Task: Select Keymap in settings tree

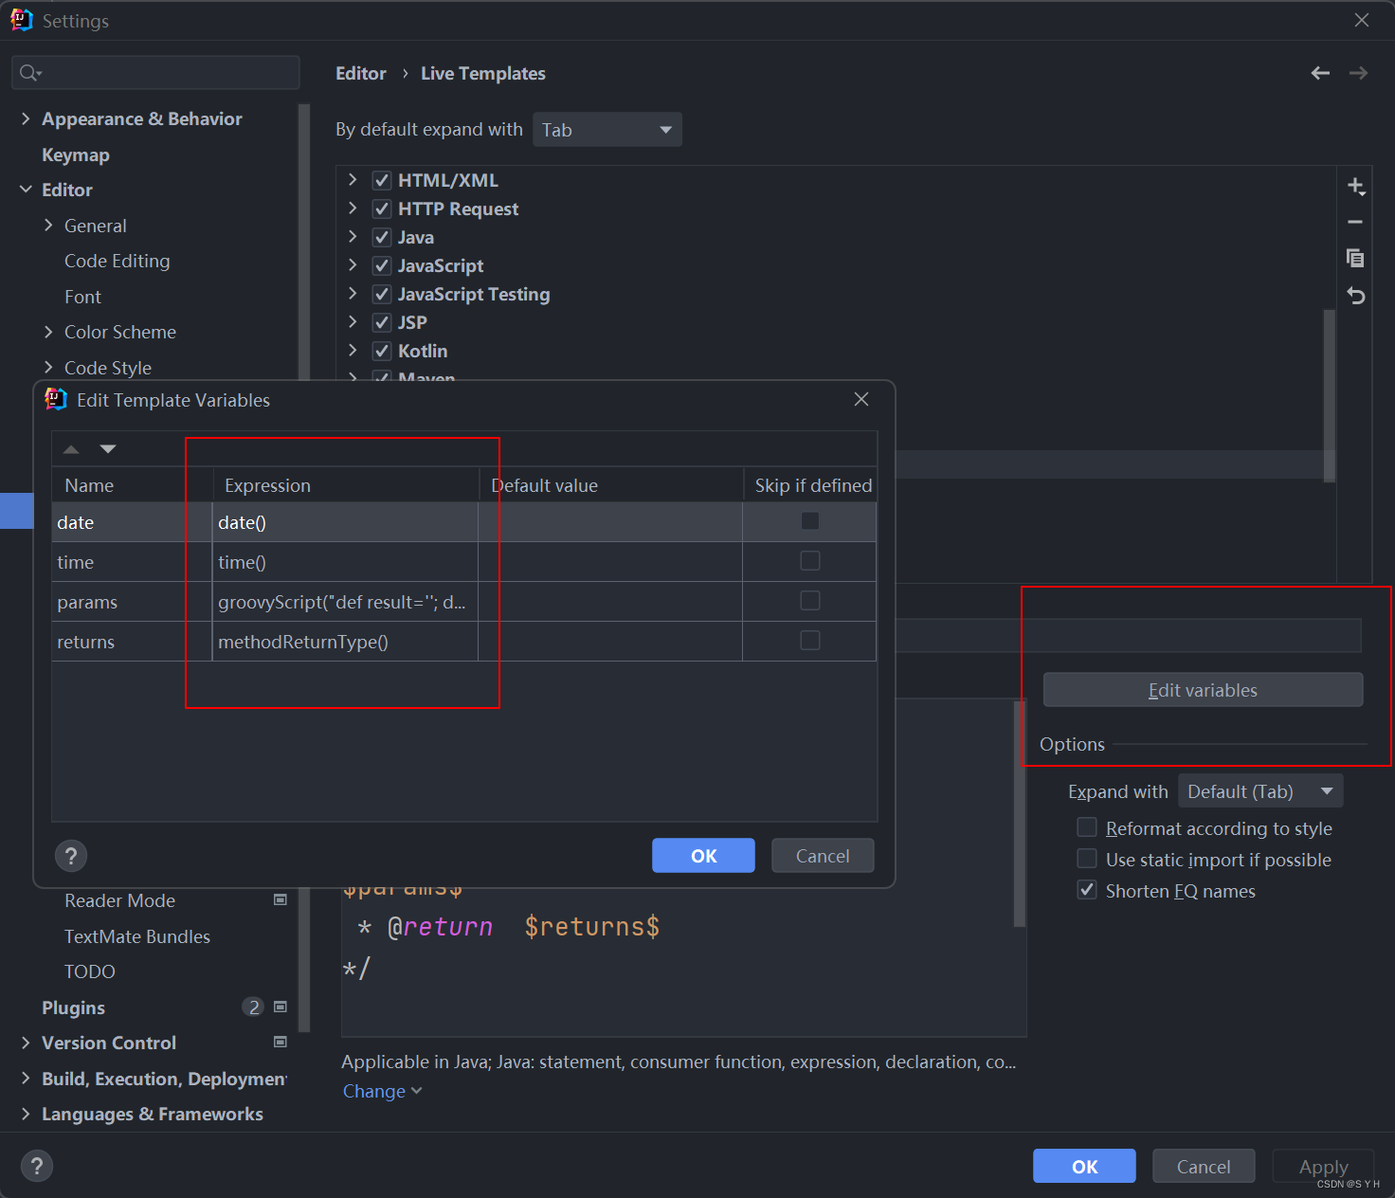Action: (x=76, y=154)
